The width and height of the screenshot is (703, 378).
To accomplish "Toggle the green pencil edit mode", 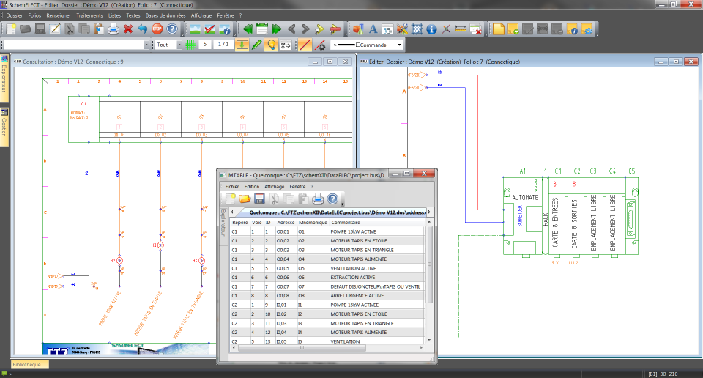I will 256,45.
